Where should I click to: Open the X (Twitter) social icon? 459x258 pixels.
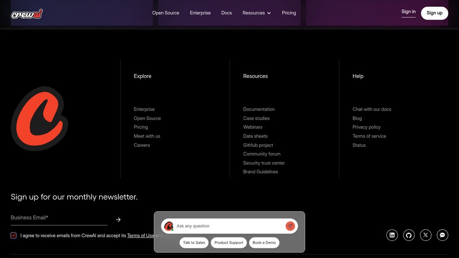click(426, 235)
